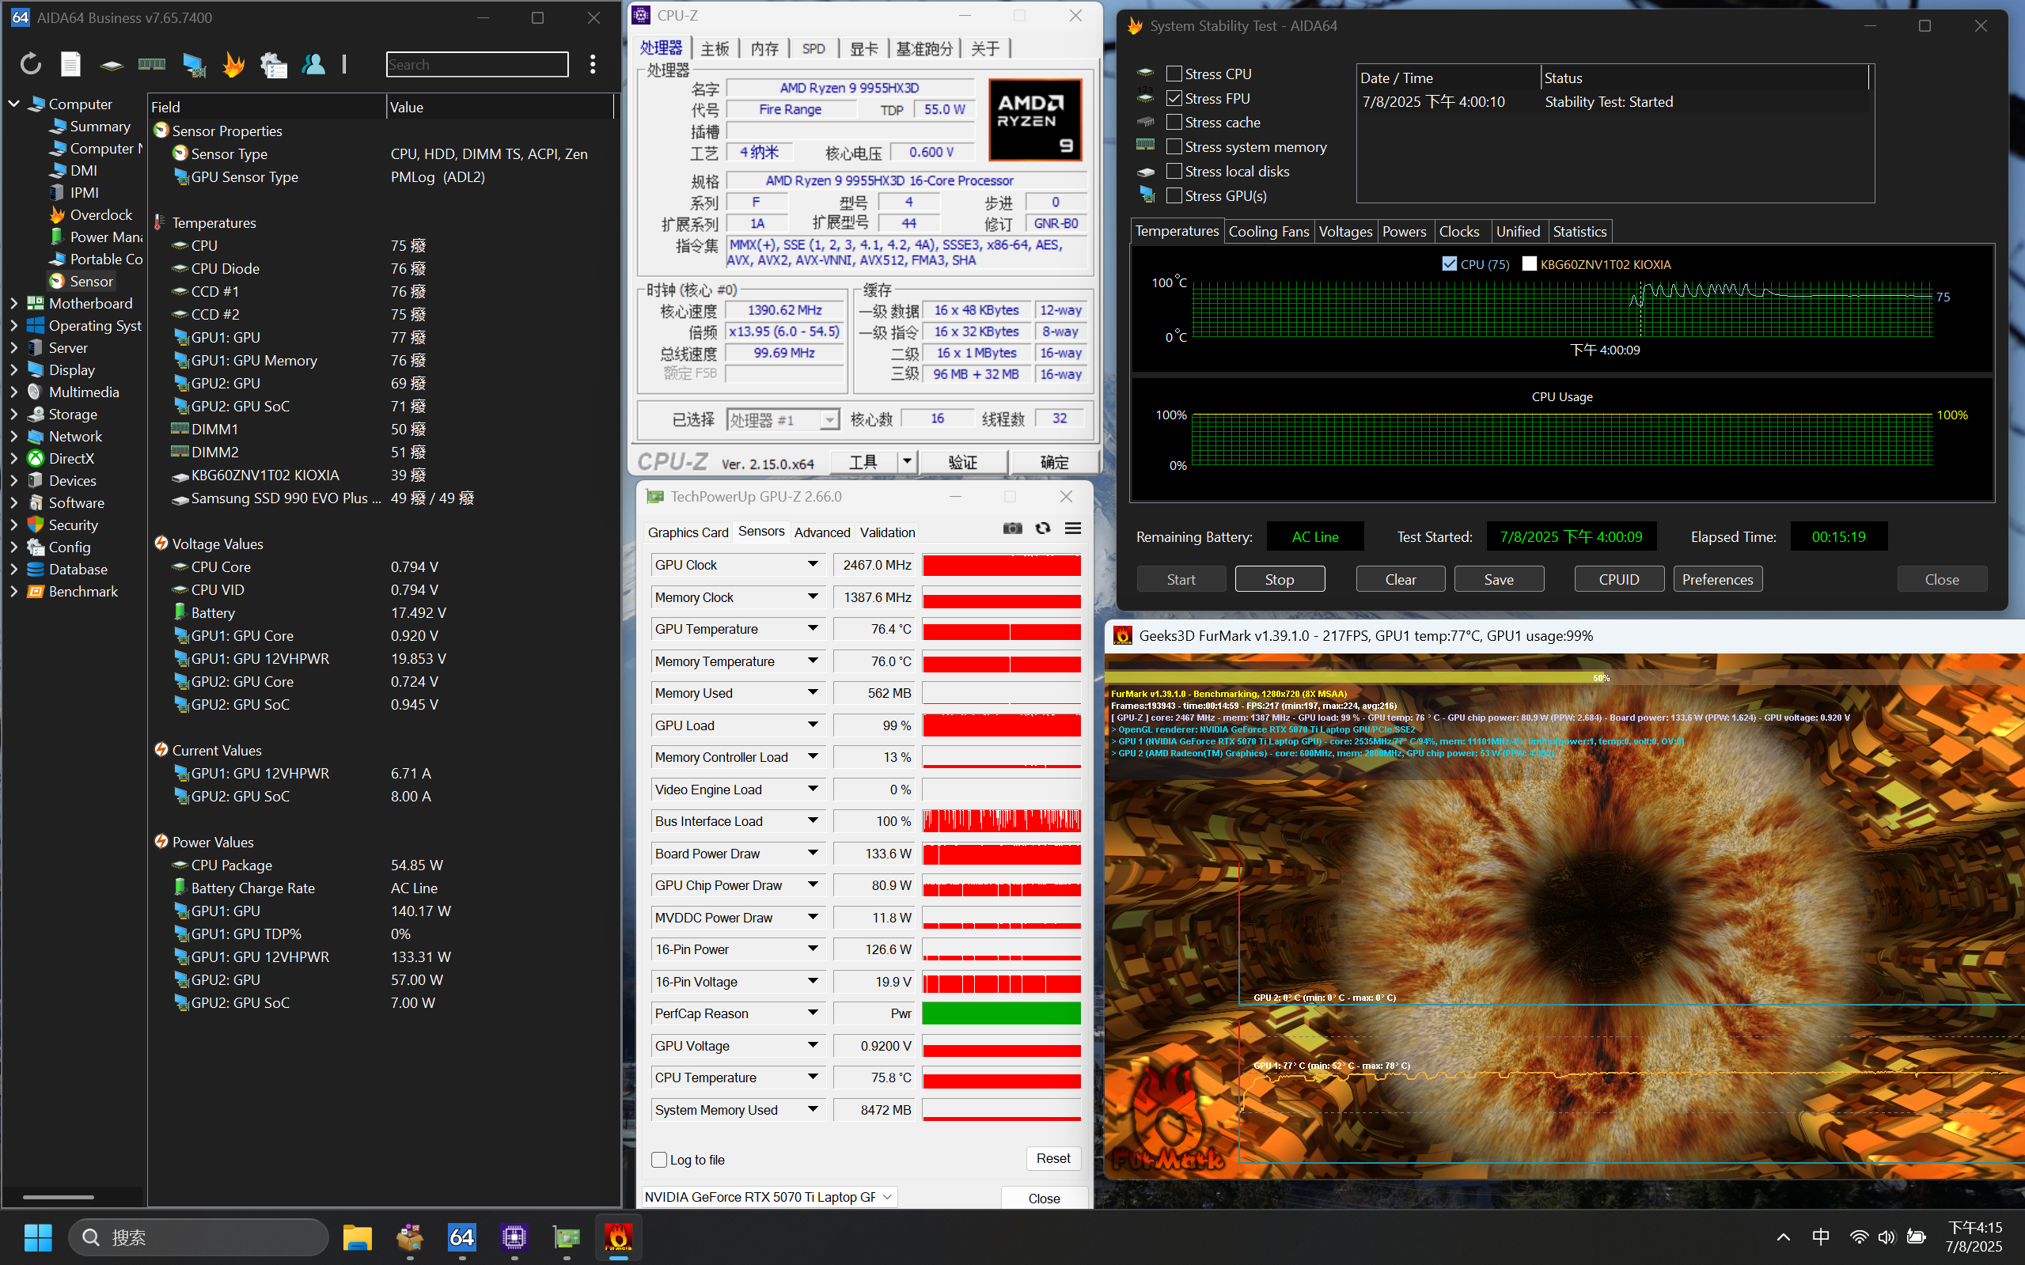The image size is (2025, 1265).
Task: Expand the Motherboard tree node
Action: click(14, 304)
